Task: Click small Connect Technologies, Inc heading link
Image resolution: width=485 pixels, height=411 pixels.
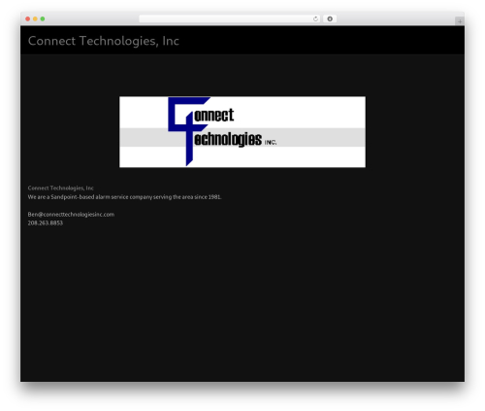Action: pos(61,188)
